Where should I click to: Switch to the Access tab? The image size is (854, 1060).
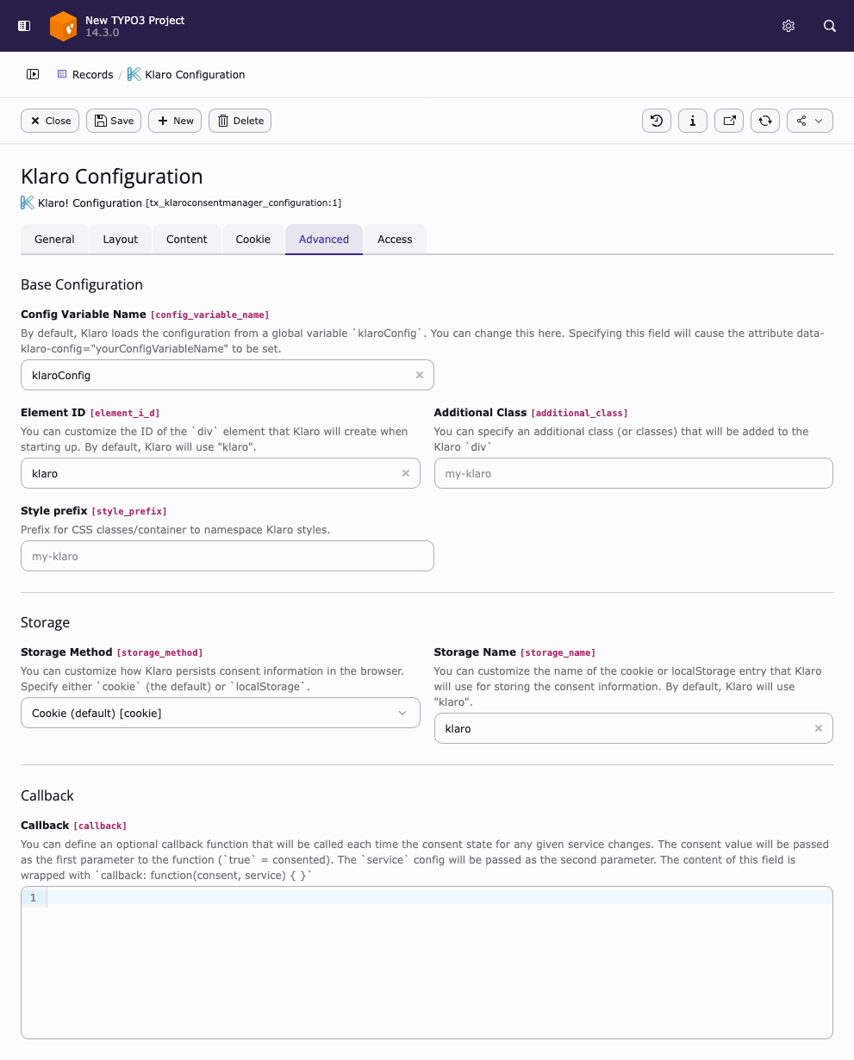click(x=395, y=240)
